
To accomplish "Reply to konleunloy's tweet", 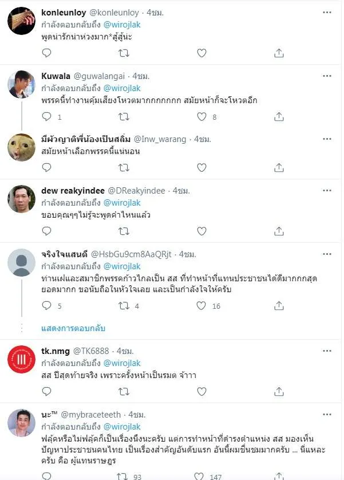I will pyautogui.click(x=47, y=53).
